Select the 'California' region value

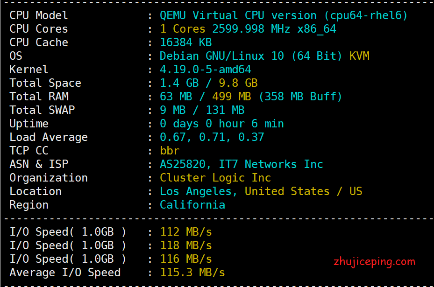pos(192,205)
